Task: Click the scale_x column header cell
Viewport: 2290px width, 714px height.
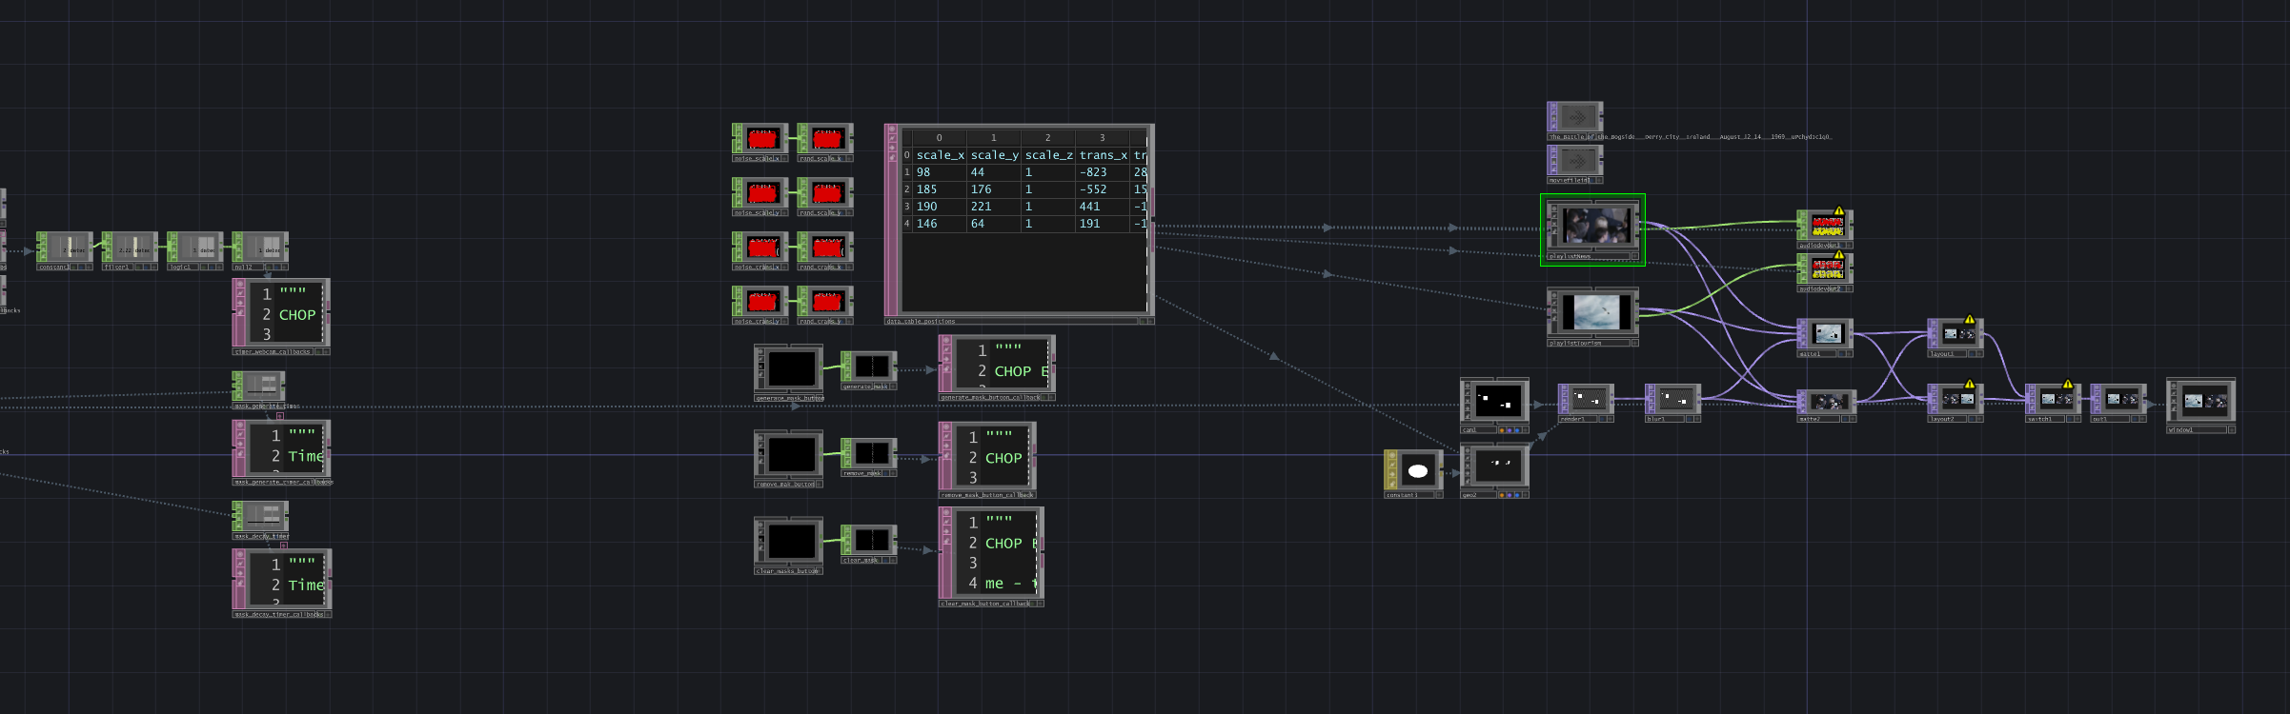Action: click(x=940, y=155)
